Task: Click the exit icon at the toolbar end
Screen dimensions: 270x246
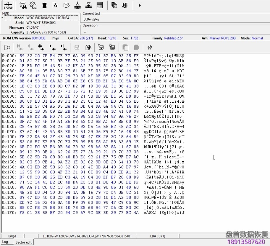Action: pos(124,5)
